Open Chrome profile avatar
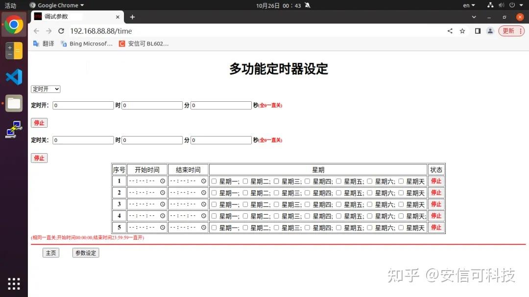The height and width of the screenshot is (297, 529). point(490,31)
